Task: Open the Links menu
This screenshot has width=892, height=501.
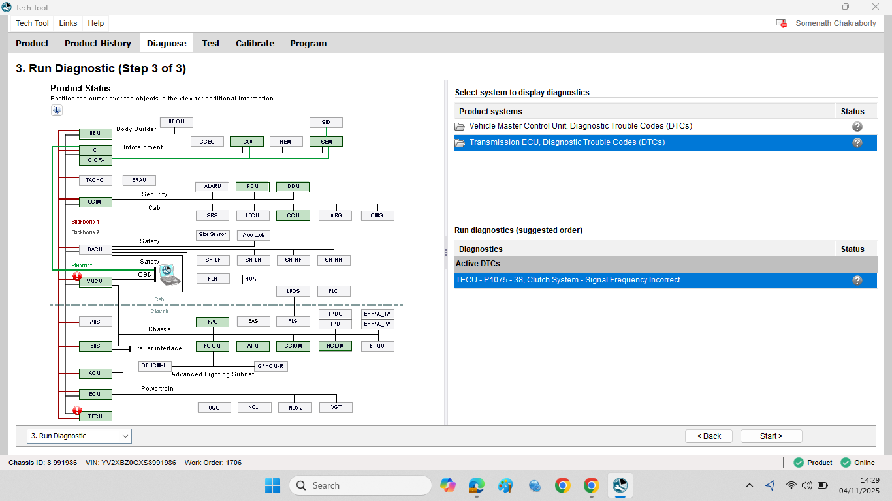Action: pyautogui.click(x=68, y=23)
